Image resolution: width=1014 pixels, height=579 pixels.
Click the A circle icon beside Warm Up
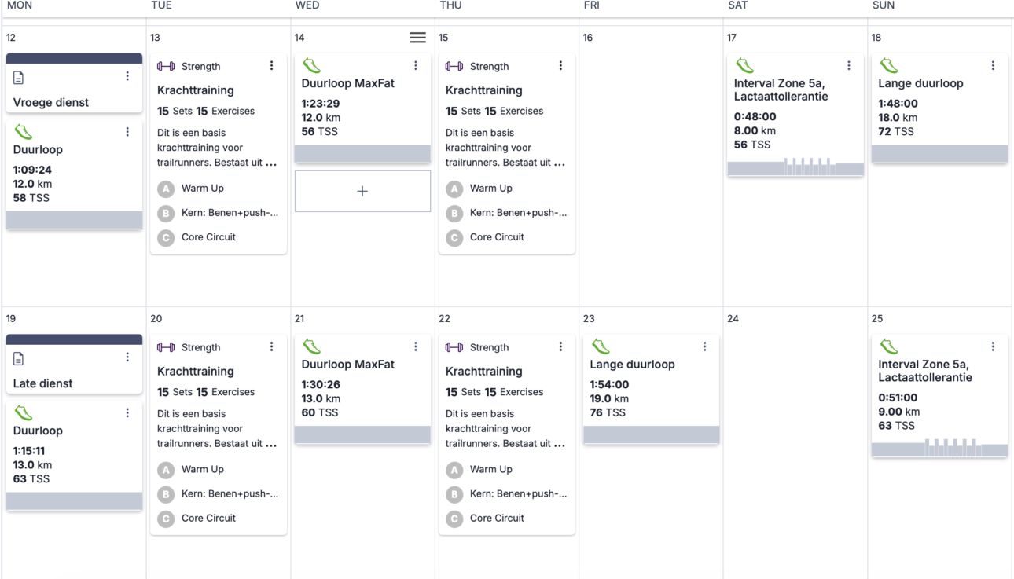(x=165, y=189)
